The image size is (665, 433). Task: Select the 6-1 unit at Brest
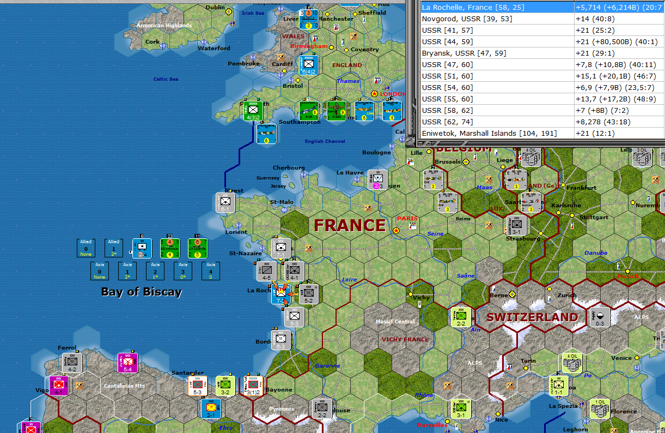coord(225,202)
